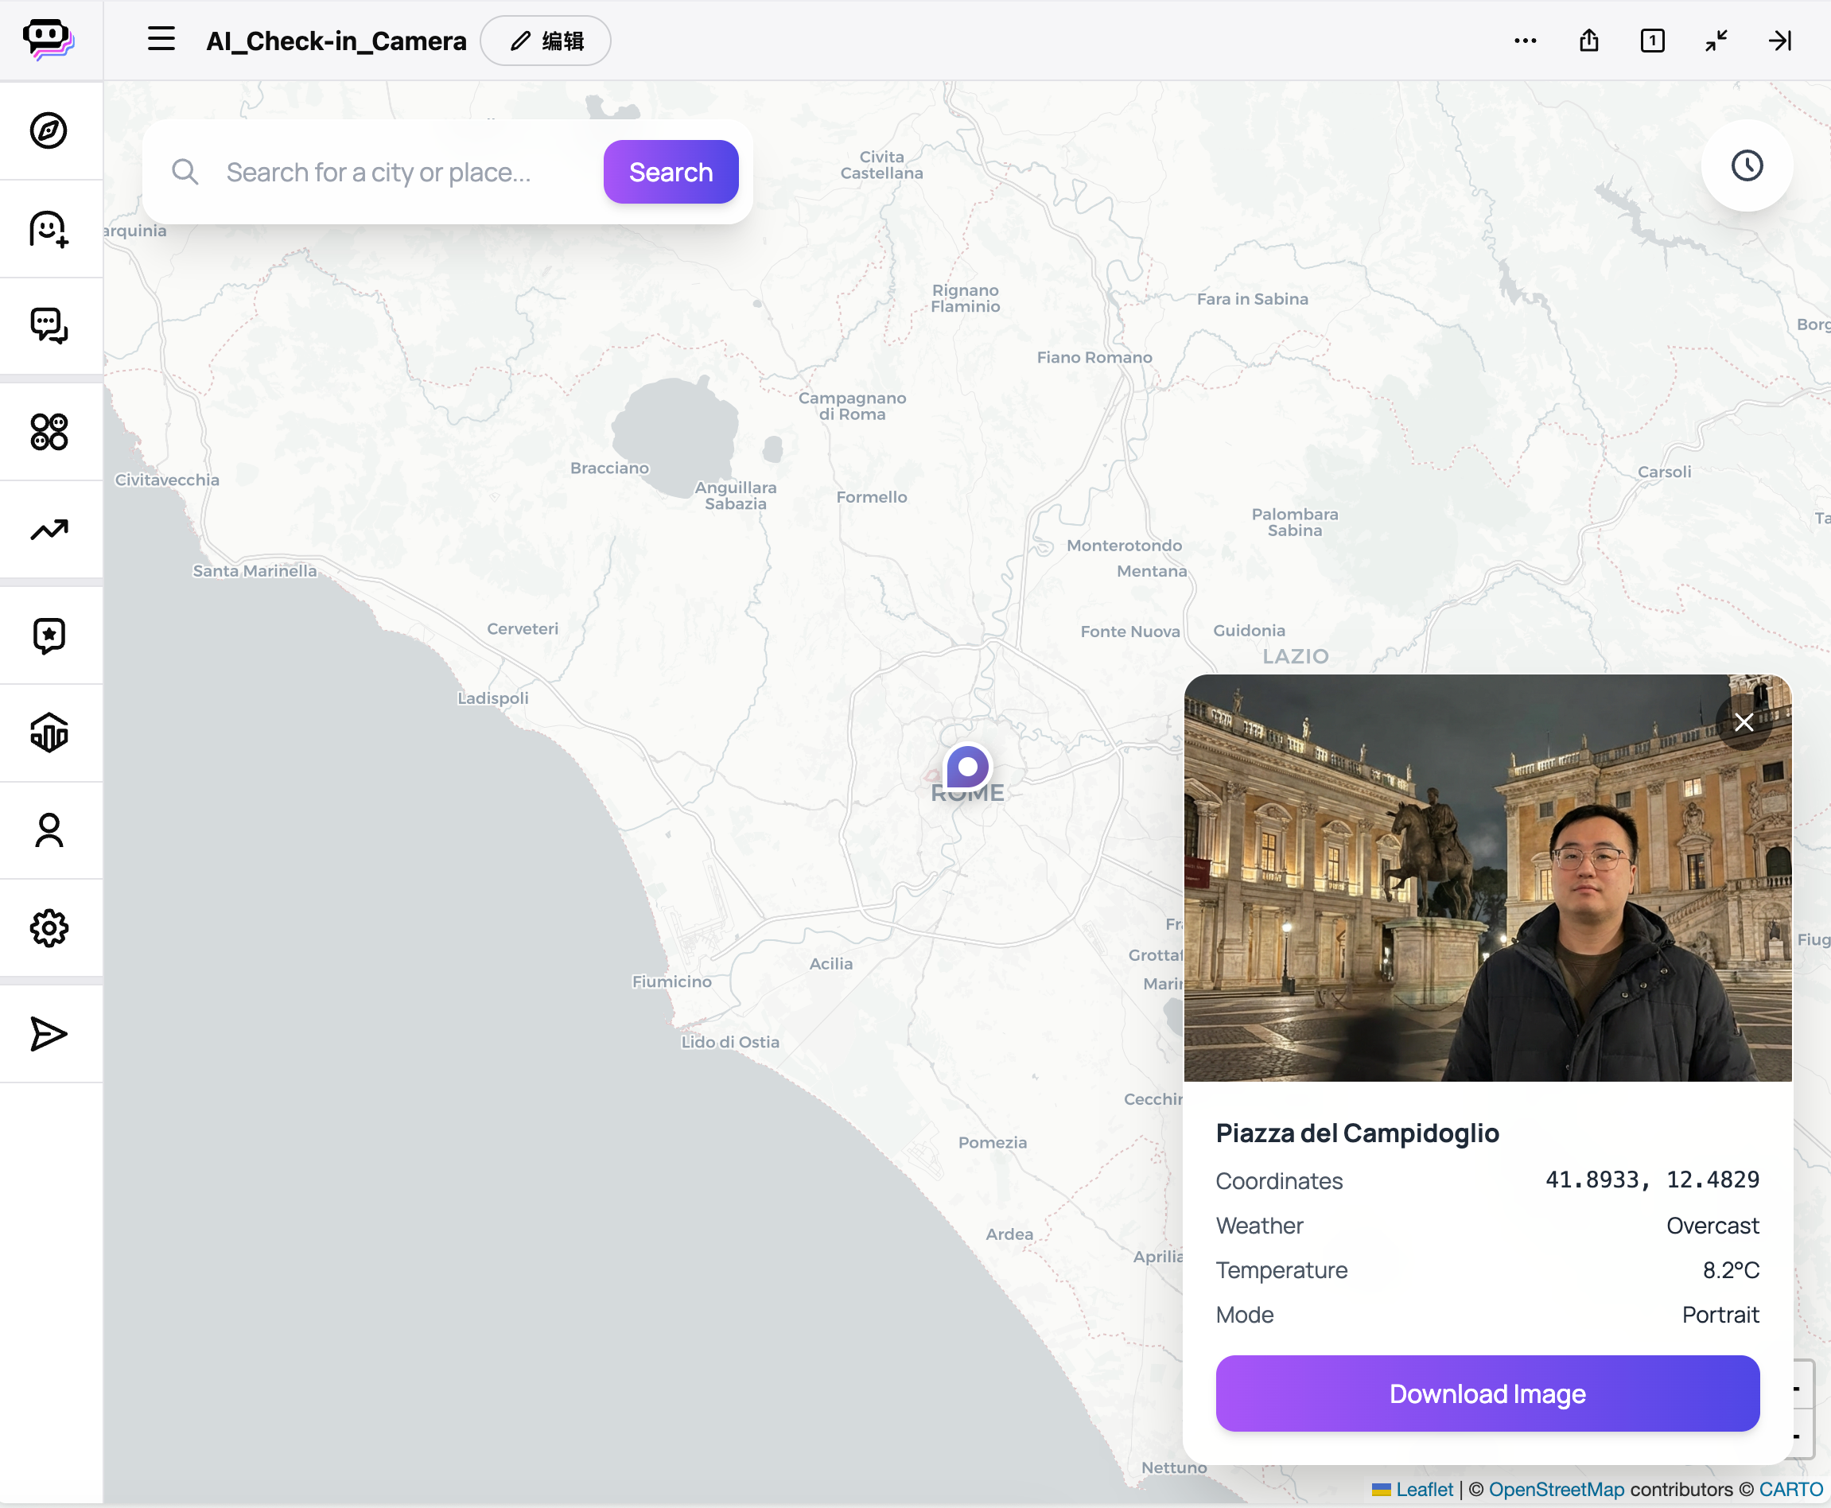Open the three-dot more options menu
The image size is (1831, 1508).
(1526, 41)
